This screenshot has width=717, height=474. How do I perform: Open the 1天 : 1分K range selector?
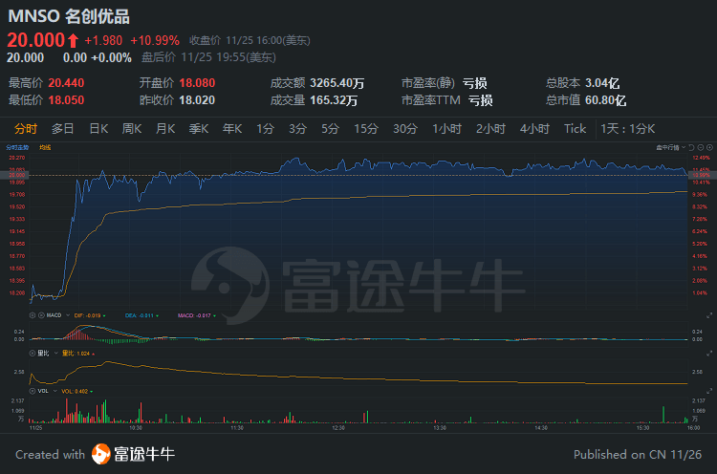[x=628, y=129]
